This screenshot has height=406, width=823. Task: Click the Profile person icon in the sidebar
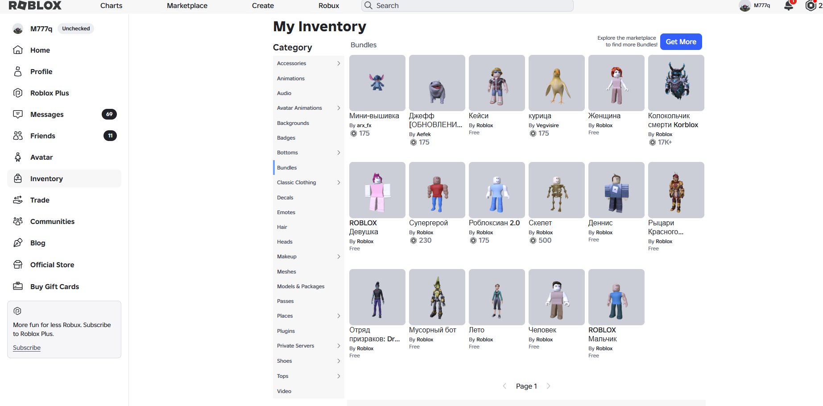18,71
